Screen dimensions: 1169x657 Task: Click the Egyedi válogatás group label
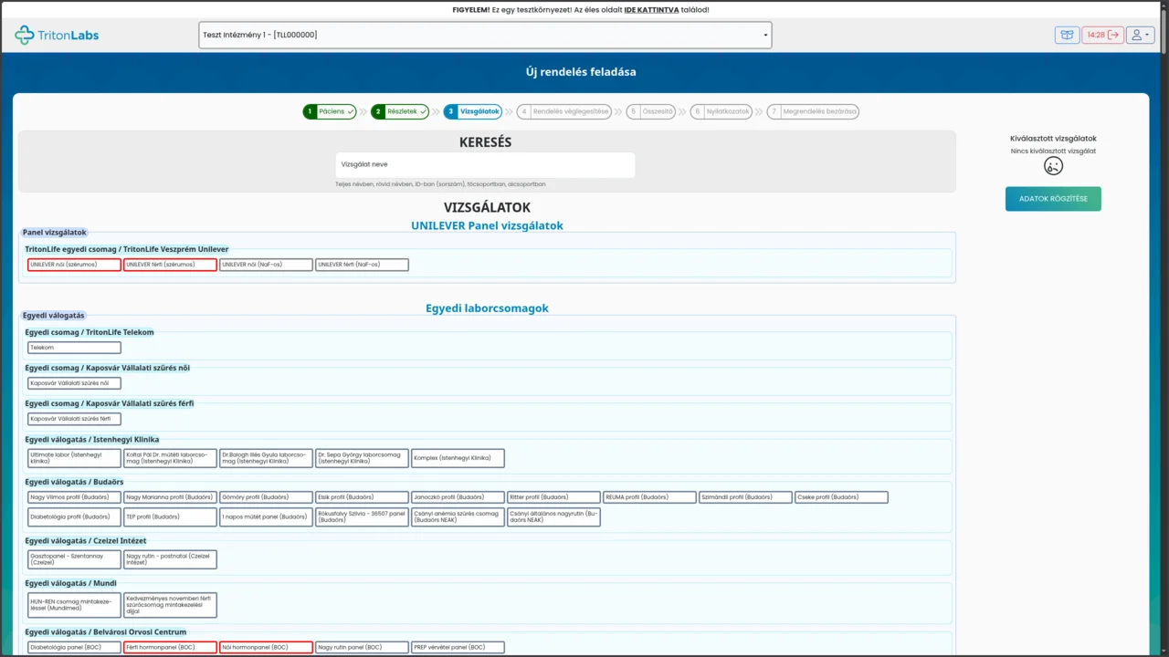[x=53, y=316]
